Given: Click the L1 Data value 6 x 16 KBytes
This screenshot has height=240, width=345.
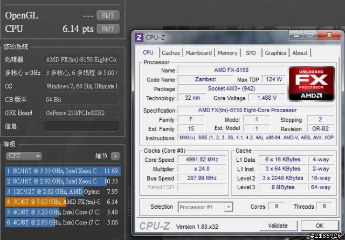Looking at the screenshot, I should pos(282,160).
